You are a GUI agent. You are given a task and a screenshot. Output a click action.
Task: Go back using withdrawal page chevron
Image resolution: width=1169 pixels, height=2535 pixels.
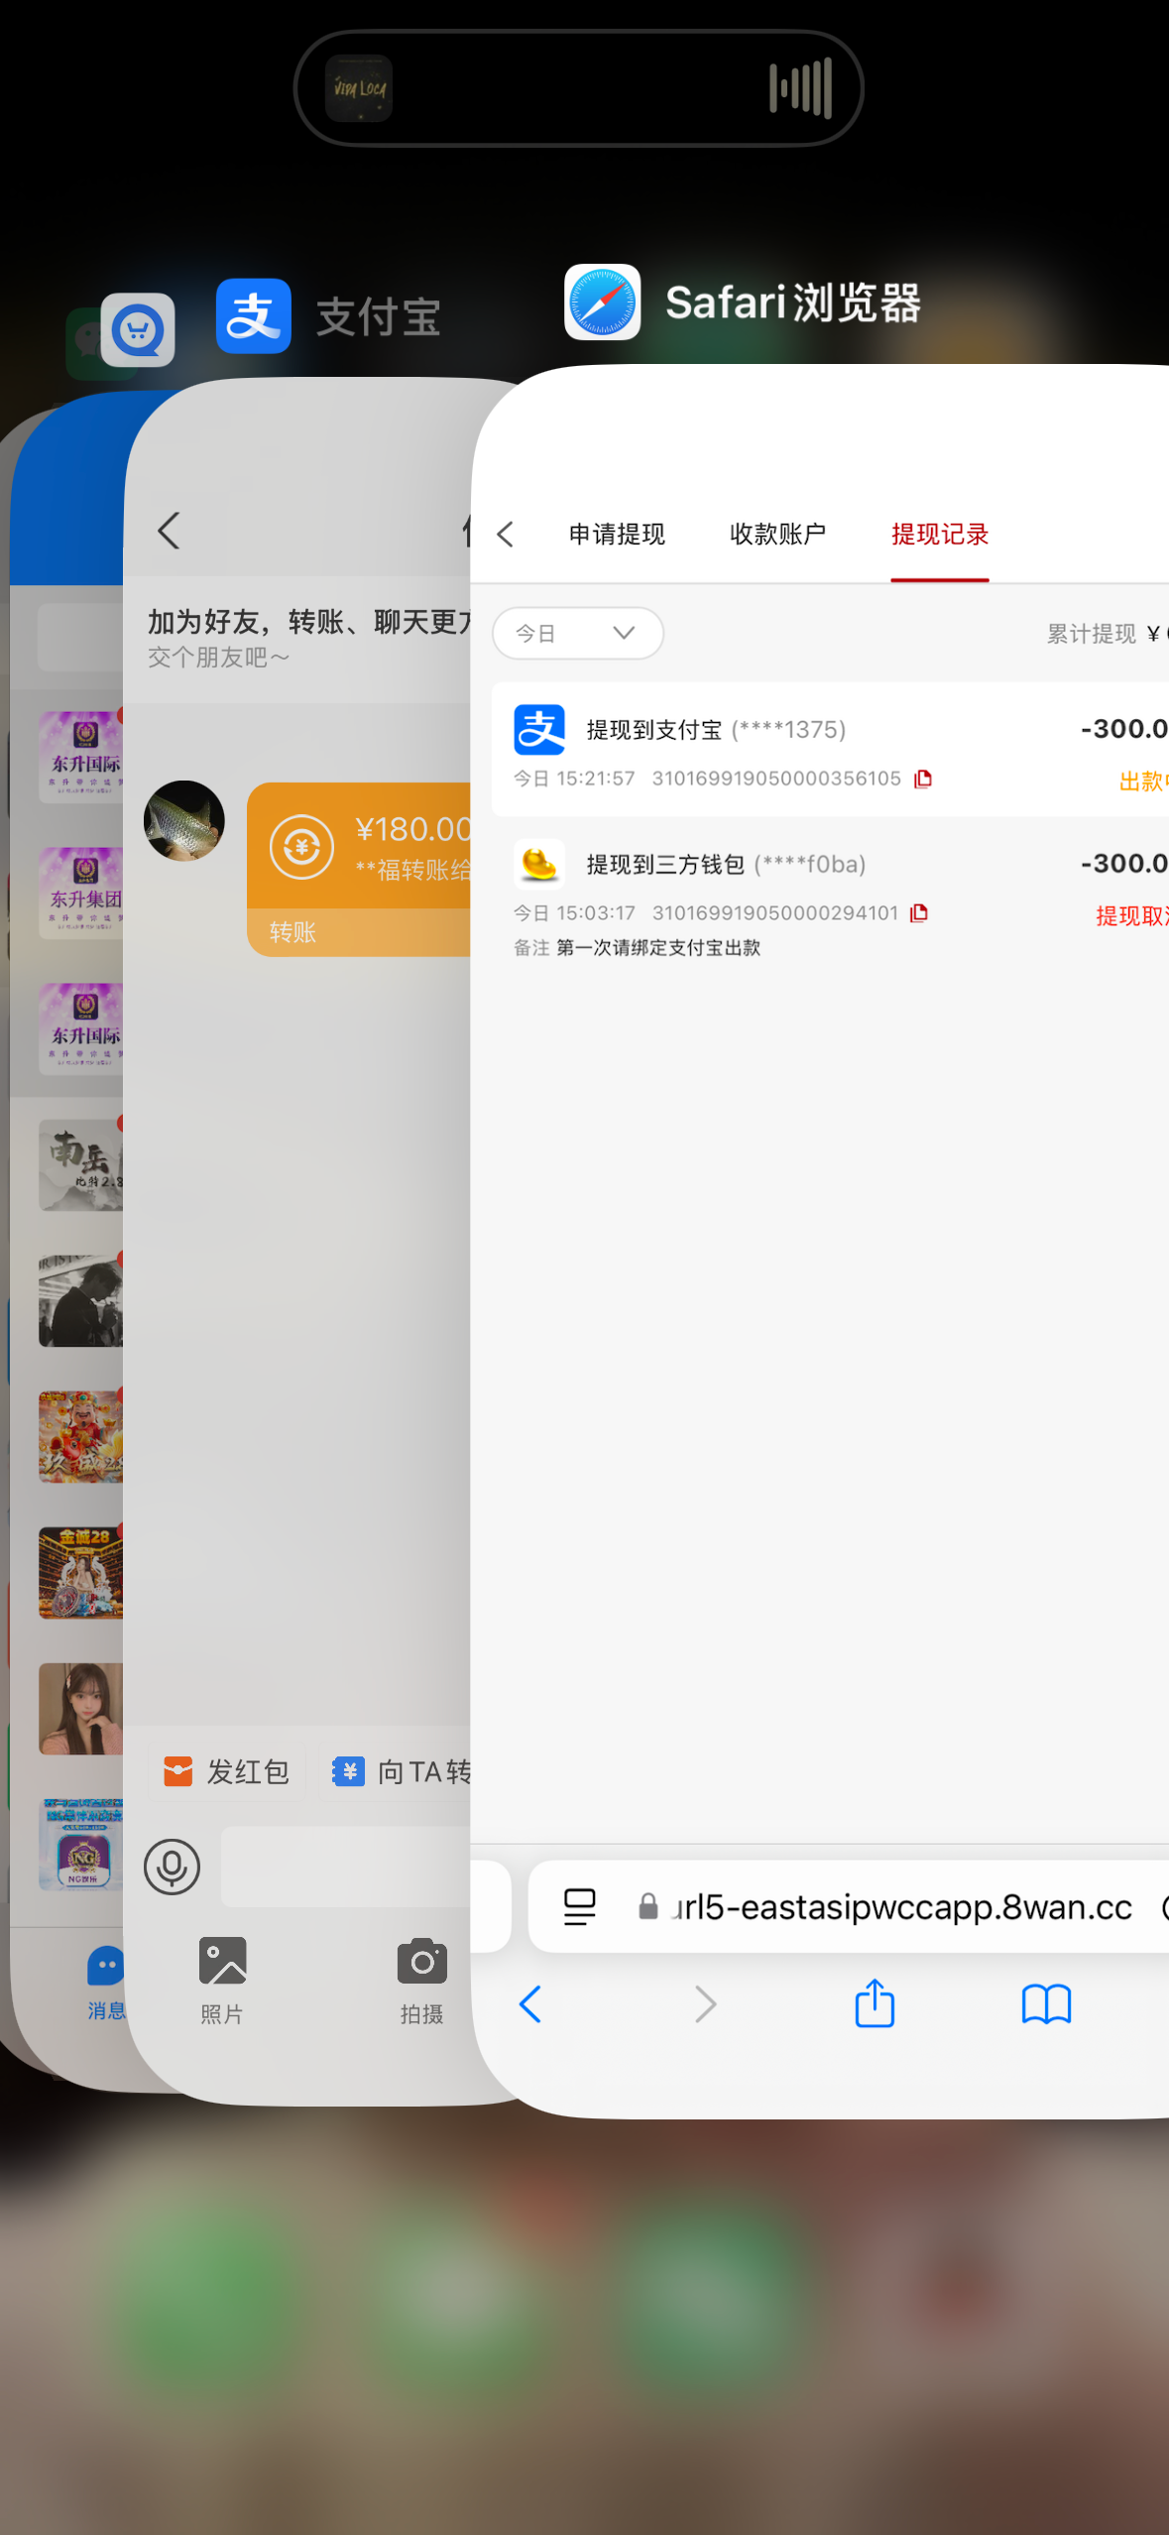[x=506, y=535]
